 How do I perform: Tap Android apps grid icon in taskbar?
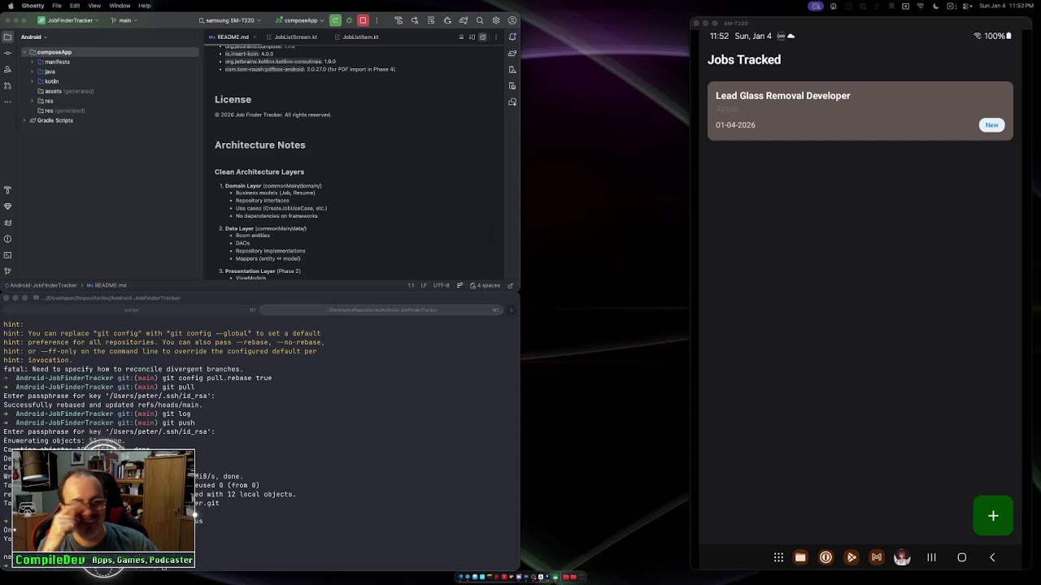tap(778, 557)
